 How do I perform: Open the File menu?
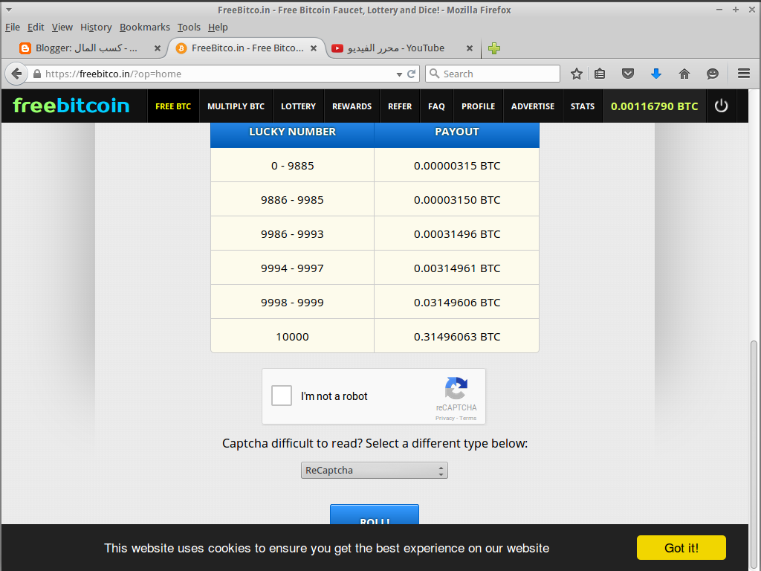pyautogui.click(x=13, y=28)
